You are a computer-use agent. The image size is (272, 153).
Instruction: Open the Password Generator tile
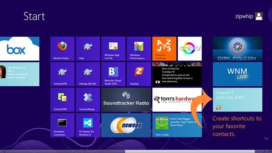point(164,49)
